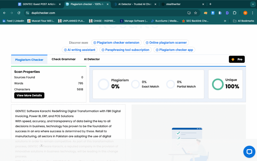
Task: Open the live chat bubble widget
Action: (x=249, y=152)
